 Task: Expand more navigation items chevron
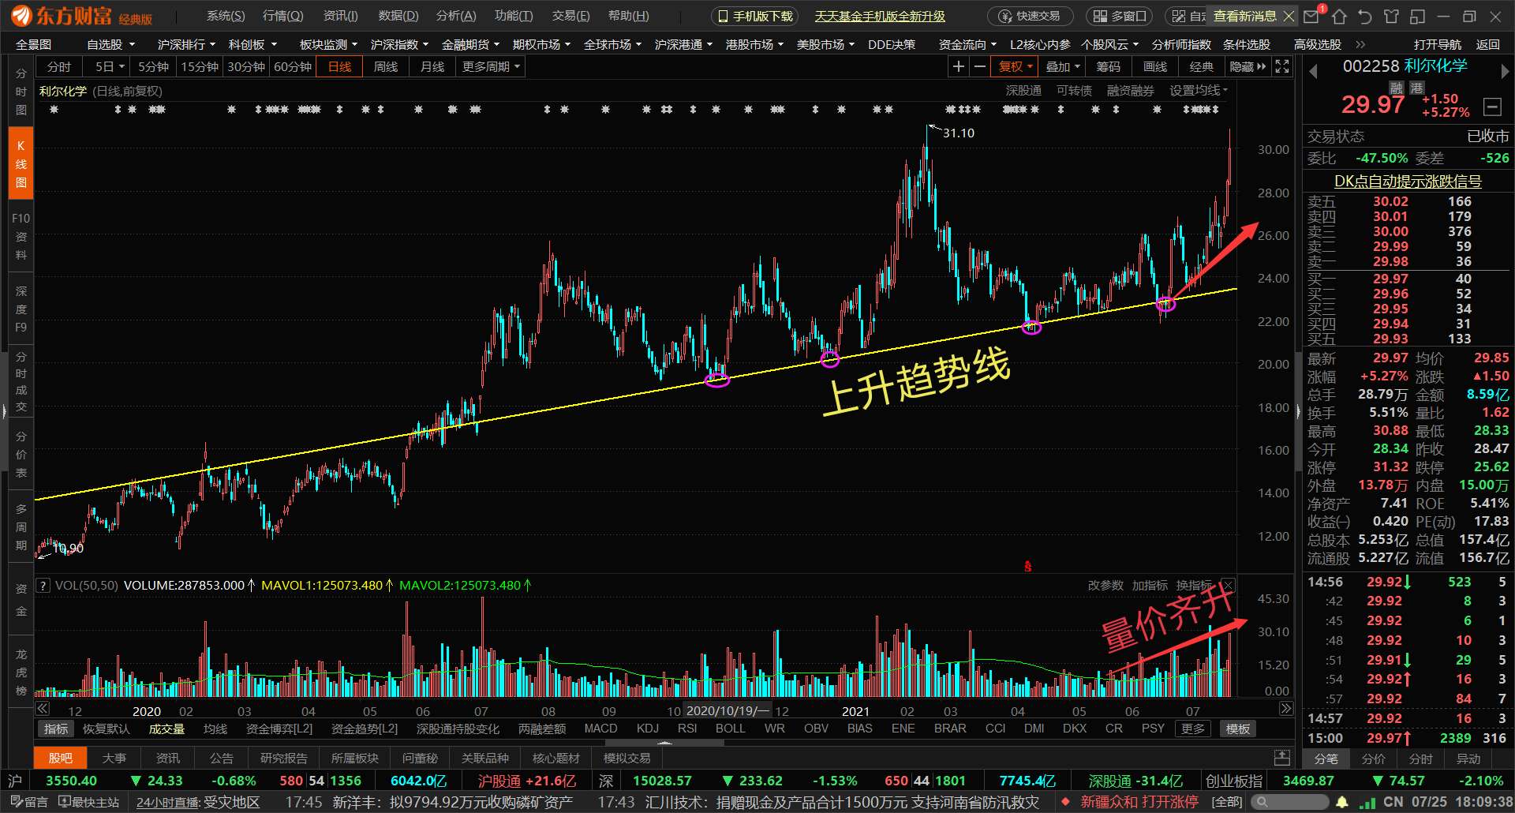coord(1360,44)
